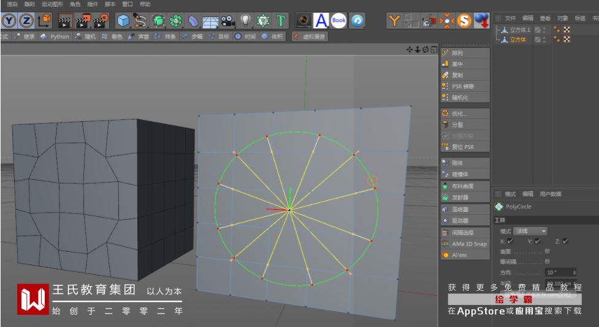599x327 pixels.
Task: Toggle the Z axis checkbox in tool settings
Action: point(565,241)
